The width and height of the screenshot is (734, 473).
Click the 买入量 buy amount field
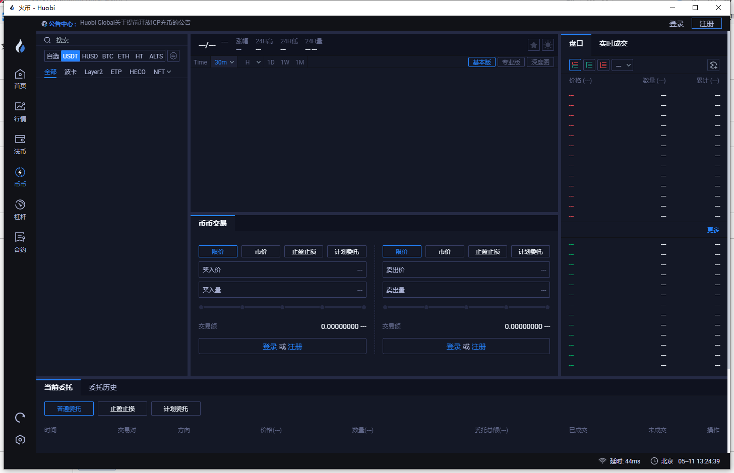[282, 290]
